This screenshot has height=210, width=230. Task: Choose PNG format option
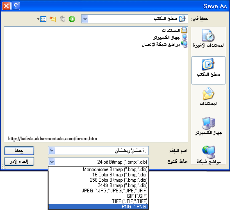pyautogui.click(x=98, y=206)
